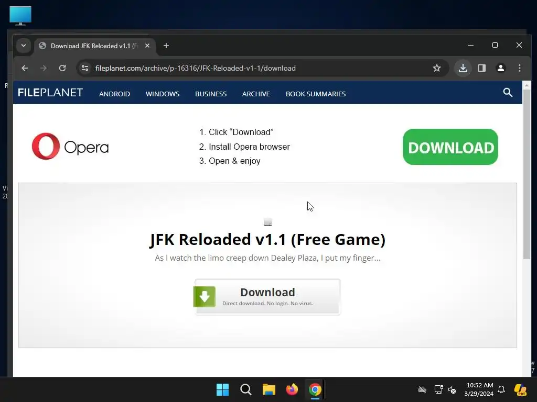Image resolution: width=537 pixels, height=402 pixels.
Task: Click the desktop computer monitor icon
Action: tap(20, 16)
